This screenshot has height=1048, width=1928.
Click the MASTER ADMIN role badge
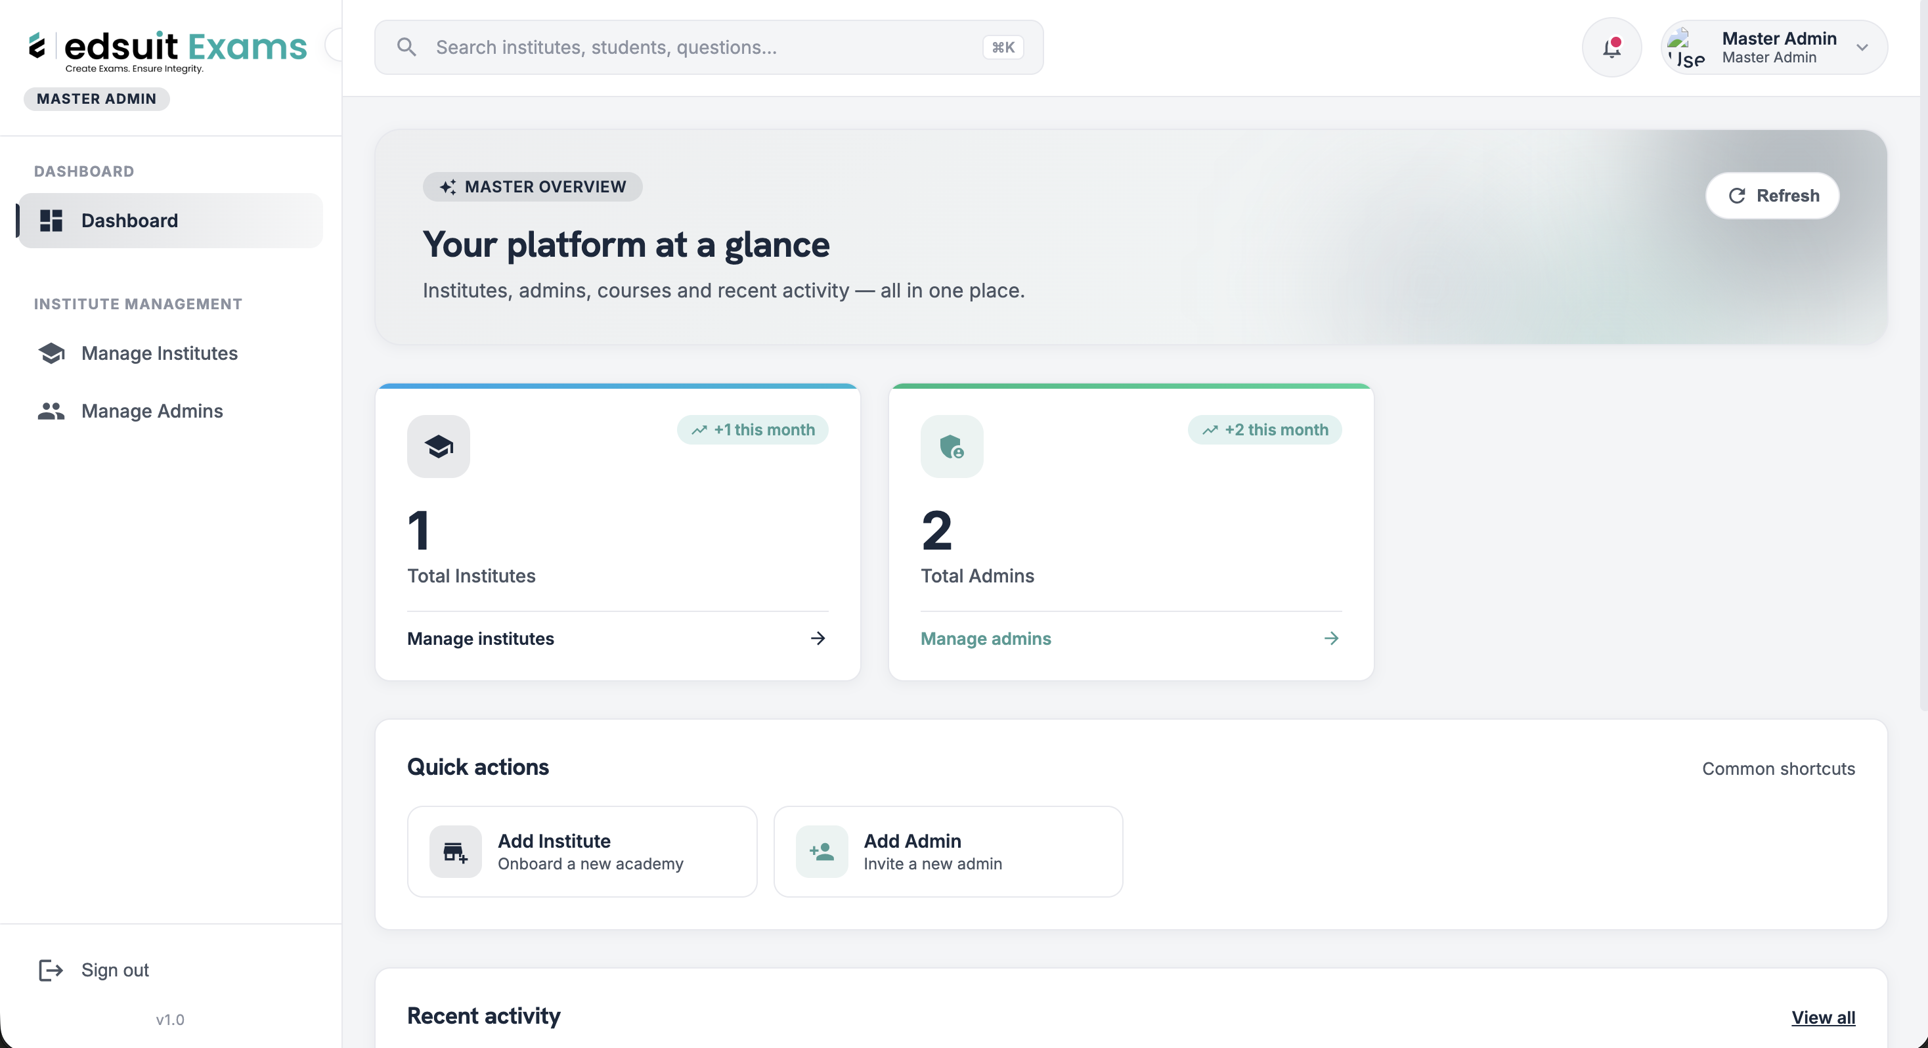click(x=97, y=98)
